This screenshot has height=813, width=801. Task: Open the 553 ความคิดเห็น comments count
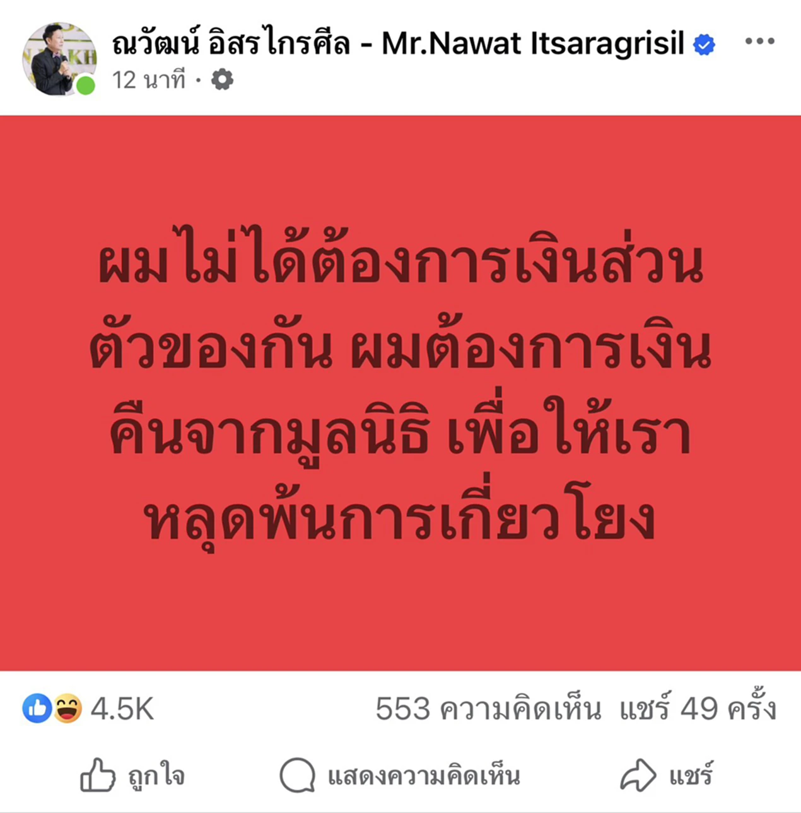pyautogui.click(x=488, y=709)
